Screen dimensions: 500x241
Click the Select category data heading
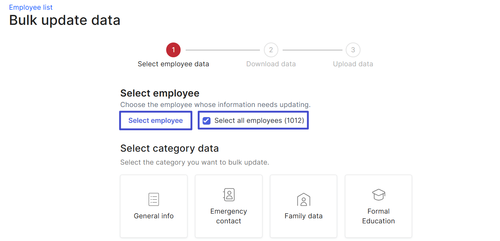tap(169, 148)
